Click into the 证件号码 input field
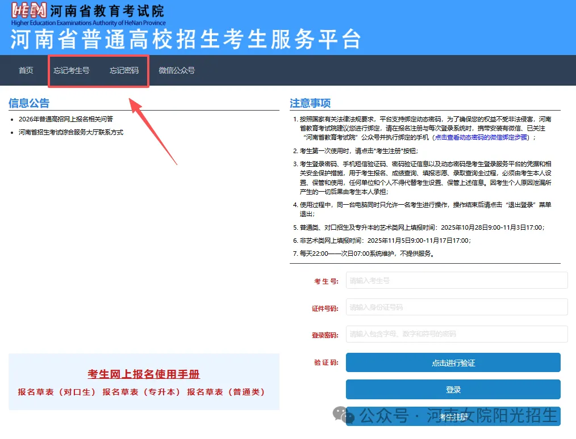This screenshot has height=439, width=576. (457, 307)
